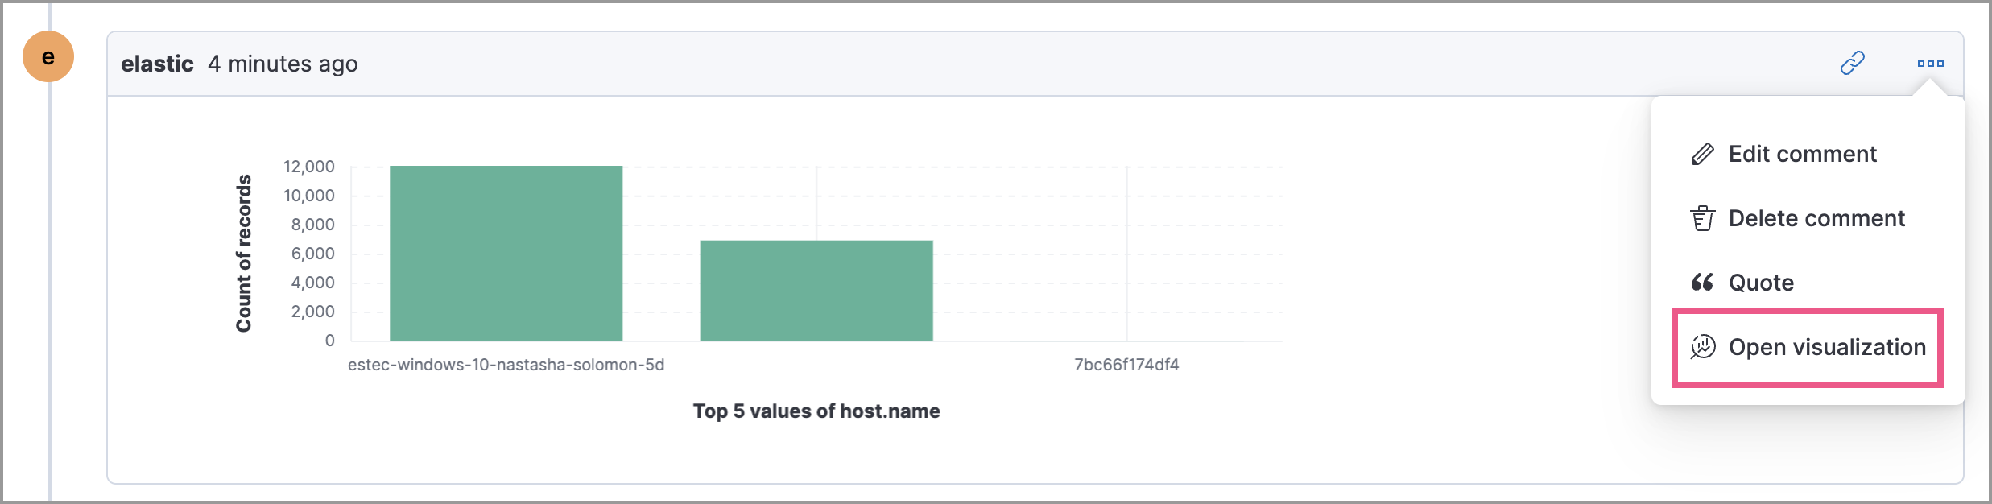Click the copy link icon on the comment
The width and height of the screenshot is (1992, 504).
coord(1853,62)
